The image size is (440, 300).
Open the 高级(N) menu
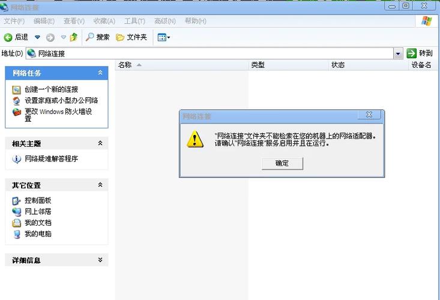(x=164, y=21)
